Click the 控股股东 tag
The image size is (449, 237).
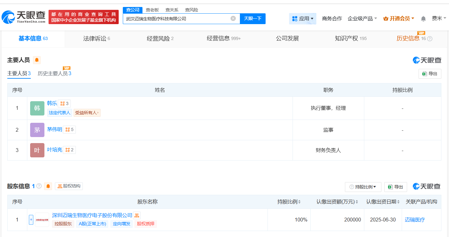point(63,224)
